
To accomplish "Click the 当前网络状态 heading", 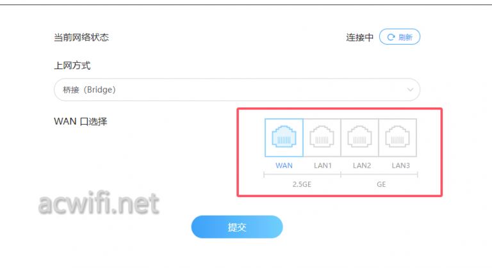I will coord(81,37).
